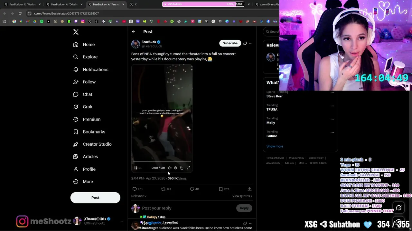Viewport: 412px width, 231px height.
Task: Click the X Search box
Action: click(x=271, y=31)
